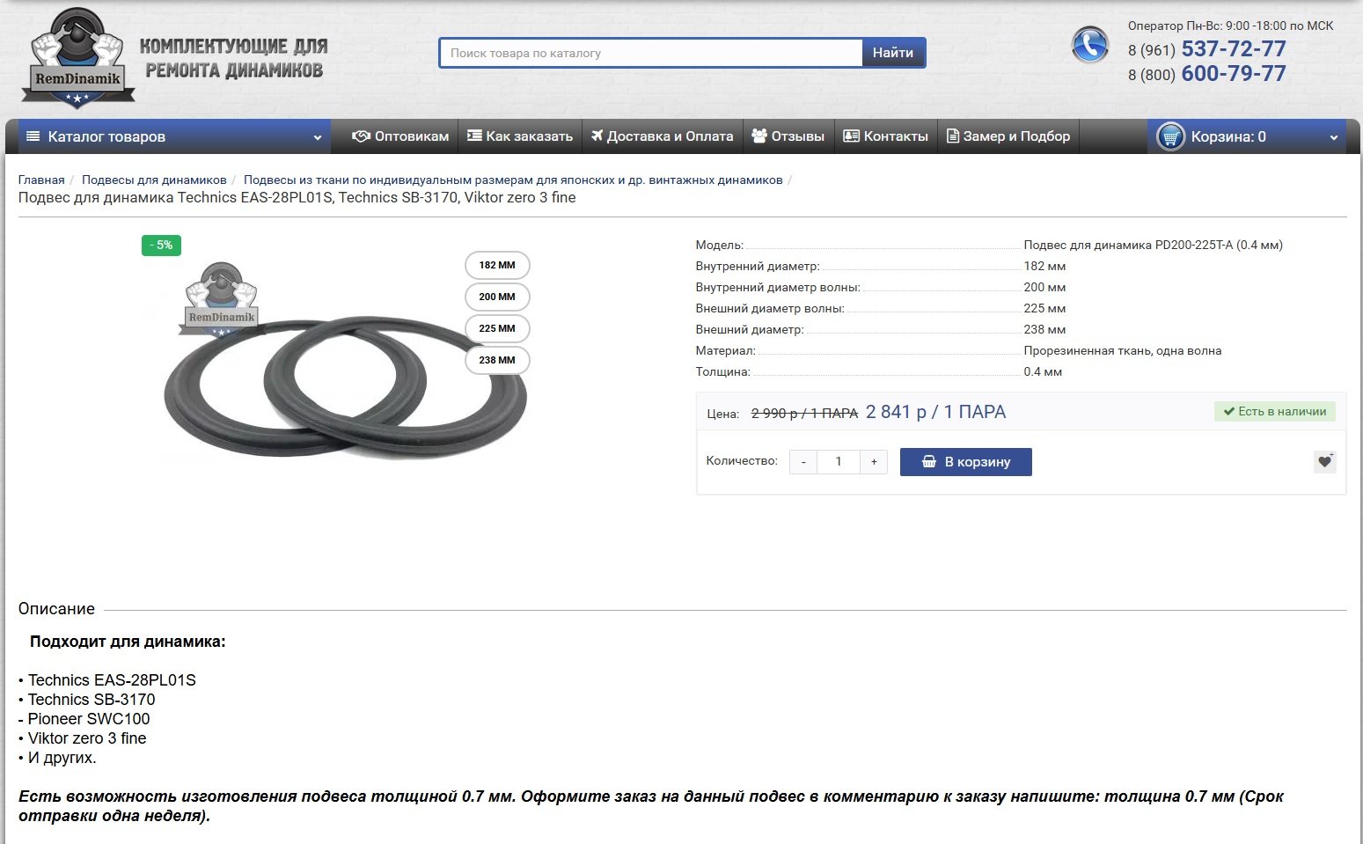Click the RemDinamik site logo
This screenshot has width=1363, height=844.
pos(77,58)
